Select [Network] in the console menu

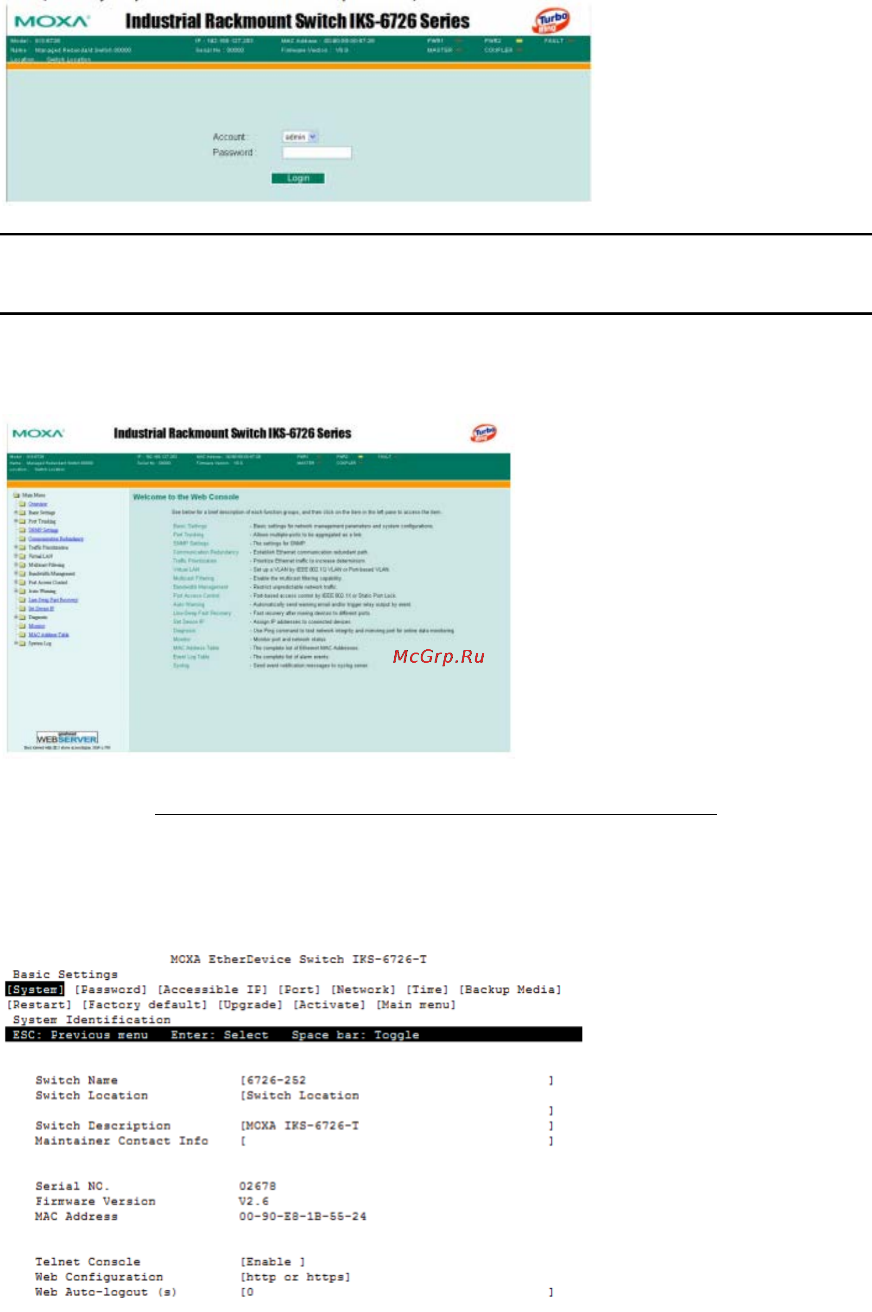tap(363, 989)
